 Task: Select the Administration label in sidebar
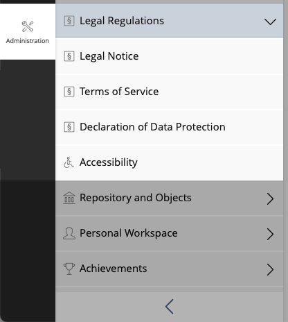point(28,41)
